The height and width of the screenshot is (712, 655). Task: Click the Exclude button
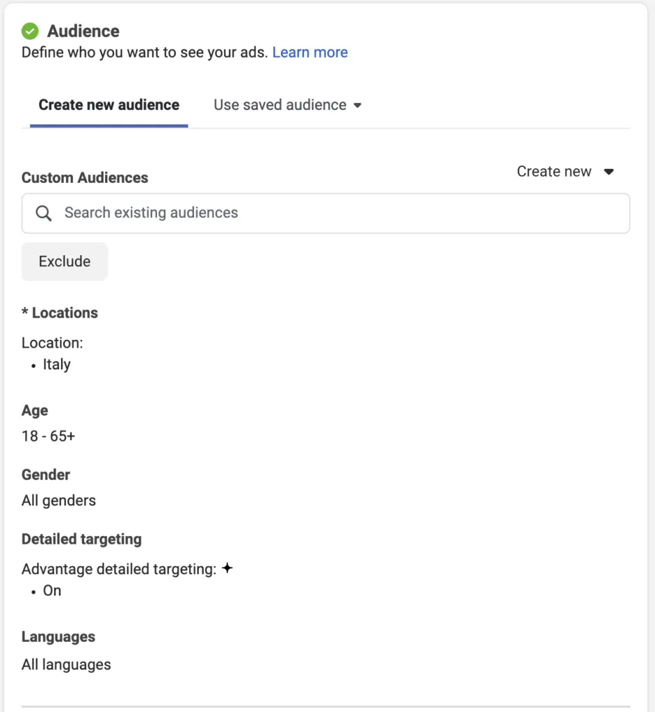point(64,261)
